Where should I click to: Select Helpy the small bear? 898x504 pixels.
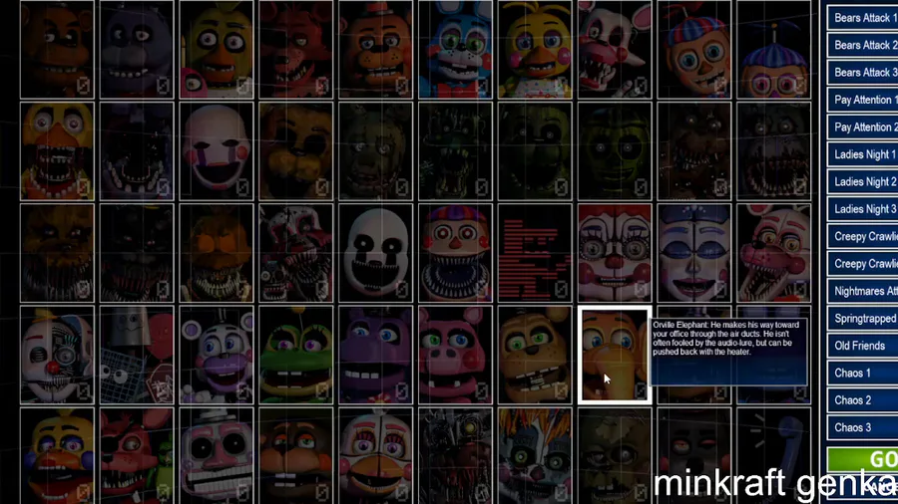click(x=216, y=355)
